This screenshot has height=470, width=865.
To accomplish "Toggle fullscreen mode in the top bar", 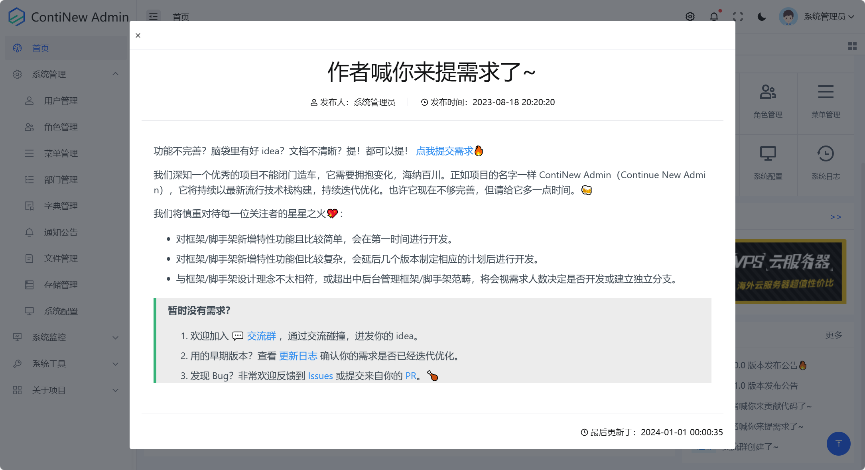I will coord(738,16).
